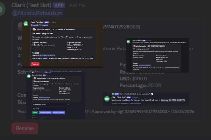
Task: Click the blue Payment methods button
Action: click(x=58, y=113)
